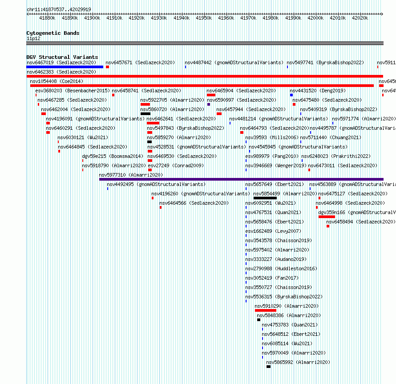Click esv27249 (Conrad2009) label
Image resolution: width=396 pixels, height=384 pixels.
(x=176, y=165)
